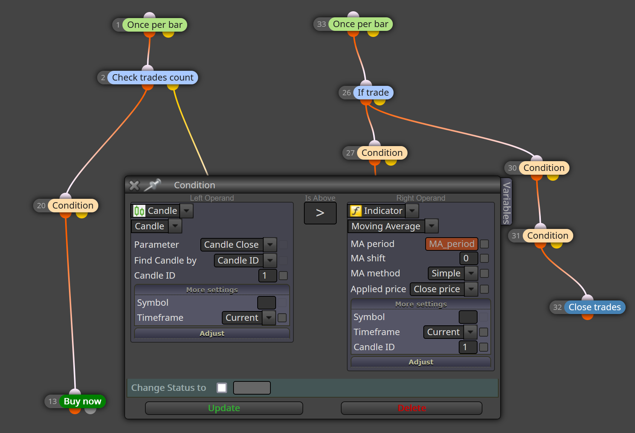The width and height of the screenshot is (635, 433).
Task: Open the vertical Variables tab
Action: pyautogui.click(x=507, y=202)
